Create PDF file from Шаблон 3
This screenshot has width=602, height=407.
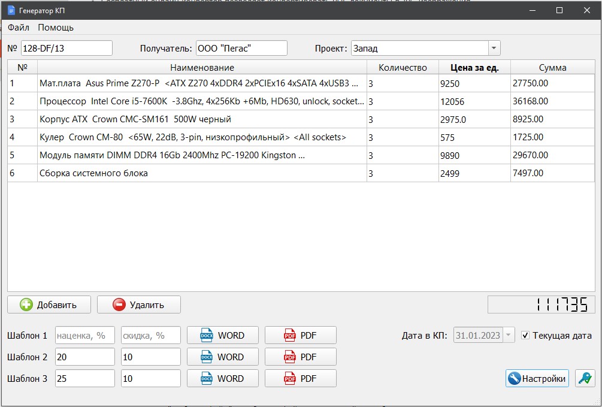(x=300, y=379)
